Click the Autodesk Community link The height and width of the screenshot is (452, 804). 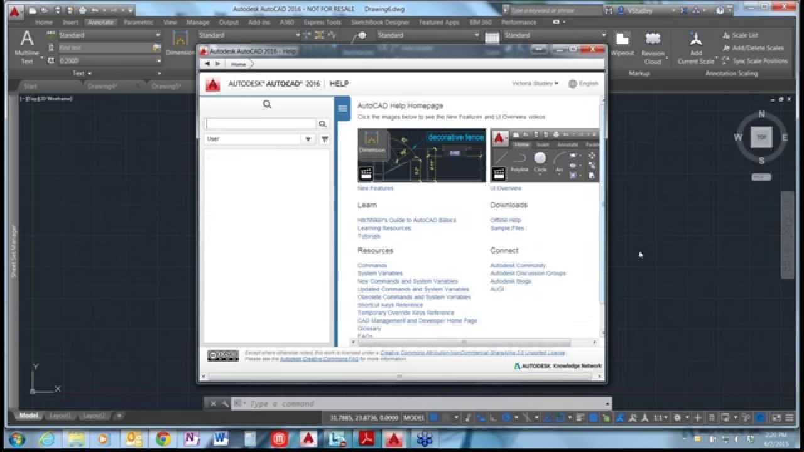click(x=518, y=266)
